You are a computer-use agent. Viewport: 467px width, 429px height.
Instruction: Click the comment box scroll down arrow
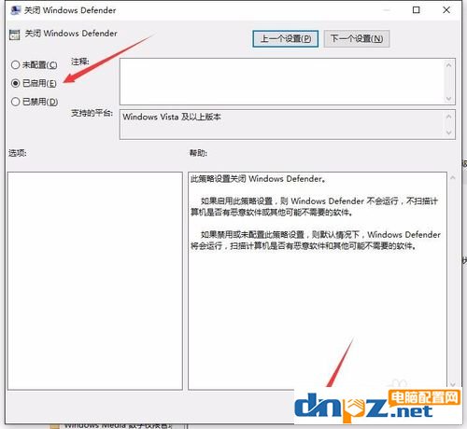(x=448, y=99)
